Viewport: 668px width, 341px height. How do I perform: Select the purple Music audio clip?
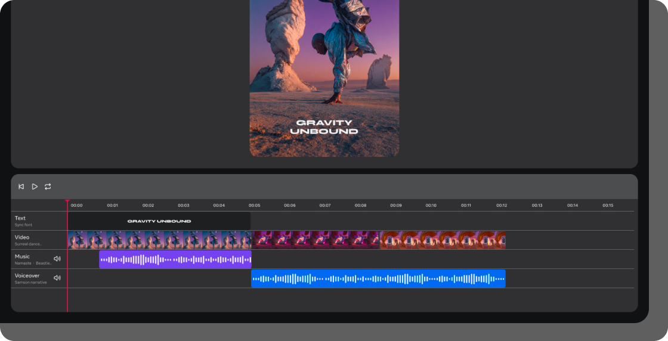175,259
